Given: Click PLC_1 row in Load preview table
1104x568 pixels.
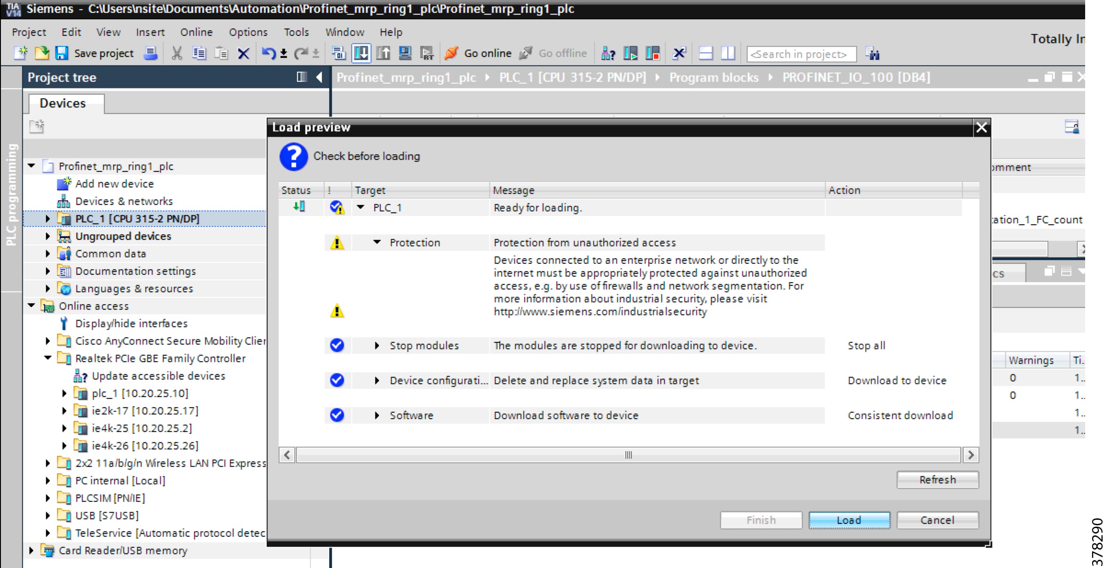Looking at the screenshot, I should [x=620, y=208].
